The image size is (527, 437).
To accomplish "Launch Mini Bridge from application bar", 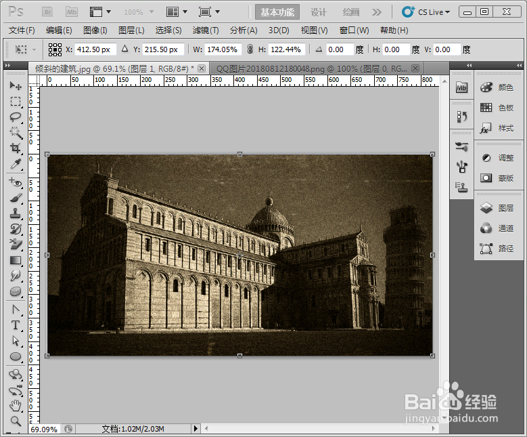I will [x=72, y=12].
